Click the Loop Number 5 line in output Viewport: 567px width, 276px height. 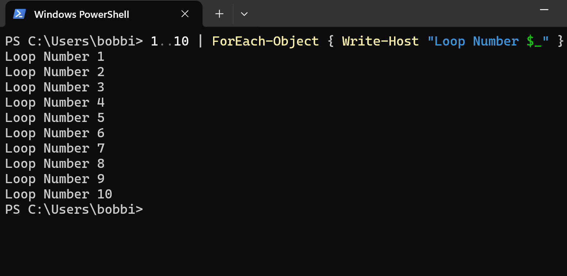(54, 117)
